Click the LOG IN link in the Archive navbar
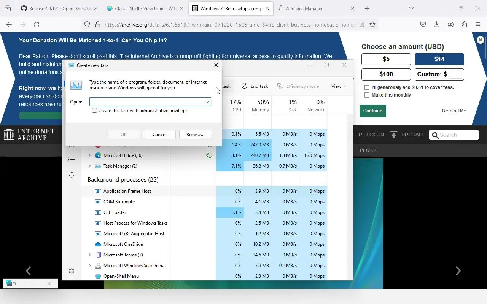The image size is (487, 304). (x=375, y=135)
